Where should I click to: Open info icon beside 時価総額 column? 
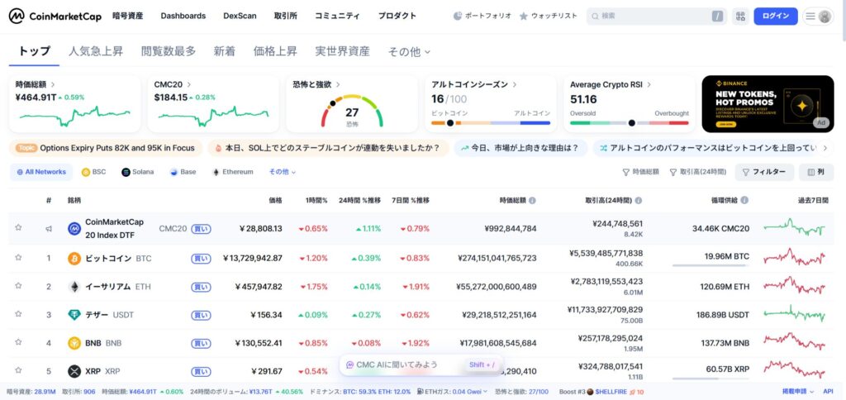click(532, 200)
